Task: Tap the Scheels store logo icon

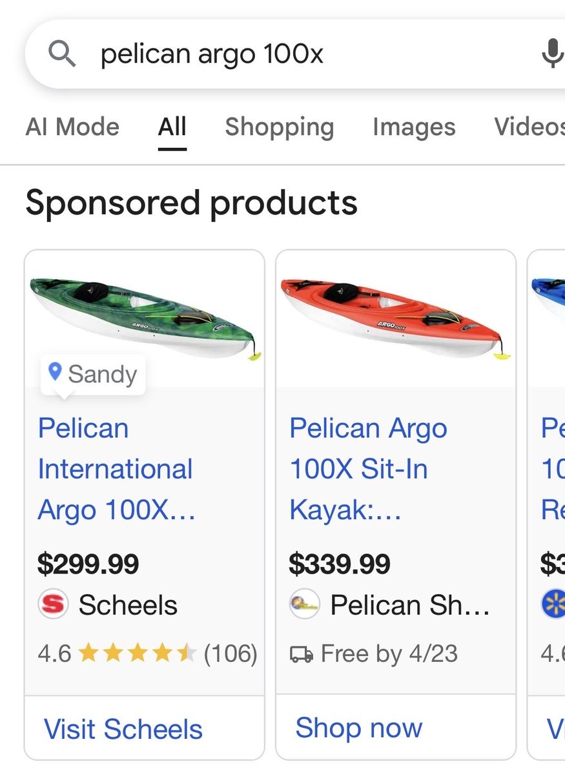Action: [53, 604]
